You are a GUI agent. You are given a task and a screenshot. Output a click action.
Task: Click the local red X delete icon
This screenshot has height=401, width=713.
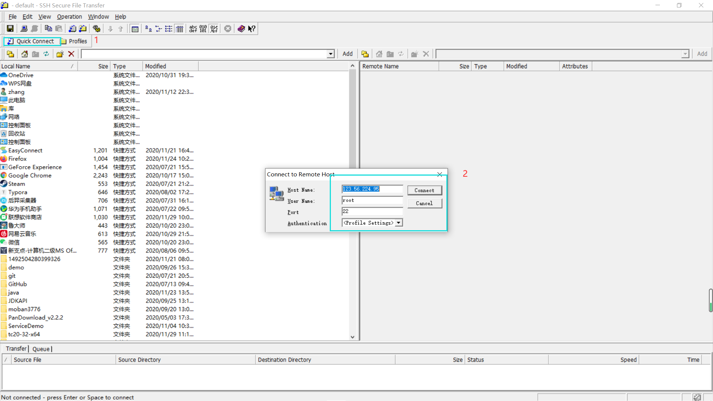pyautogui.click(x=71, y=54)
